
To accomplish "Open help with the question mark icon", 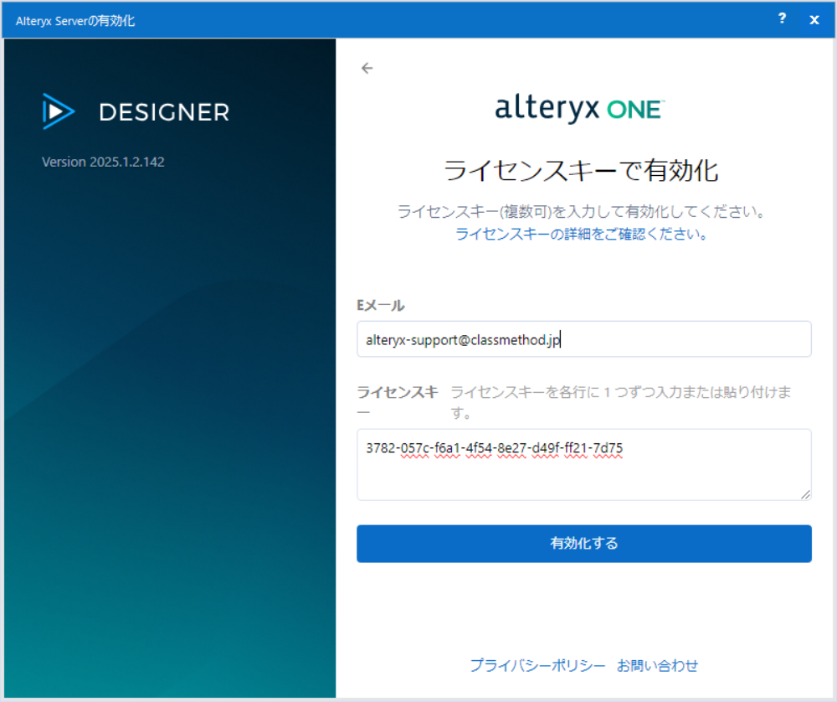I will (782, 19).
